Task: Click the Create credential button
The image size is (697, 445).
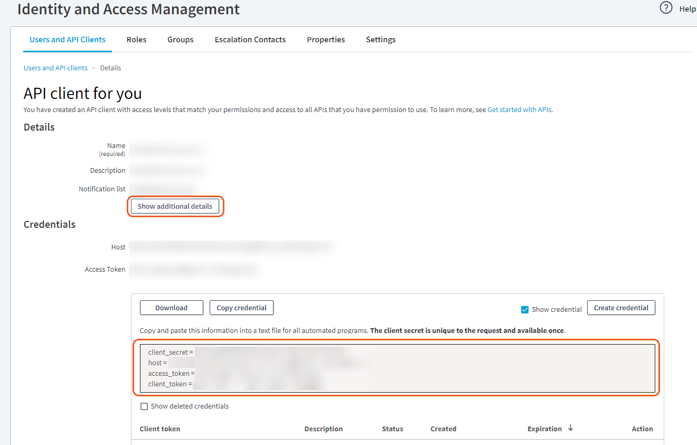Action: (x=621, y=308)
